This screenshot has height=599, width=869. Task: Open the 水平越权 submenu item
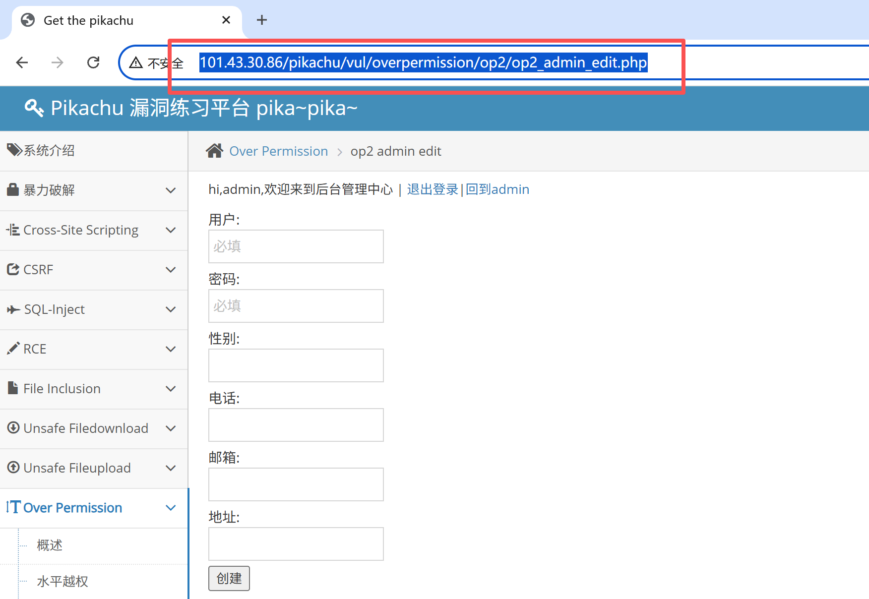(x=62, y=581)
